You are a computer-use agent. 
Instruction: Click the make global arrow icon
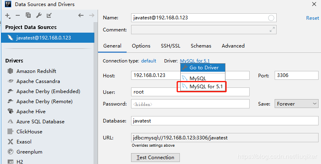pyautogui.click(x=49, y=16)
